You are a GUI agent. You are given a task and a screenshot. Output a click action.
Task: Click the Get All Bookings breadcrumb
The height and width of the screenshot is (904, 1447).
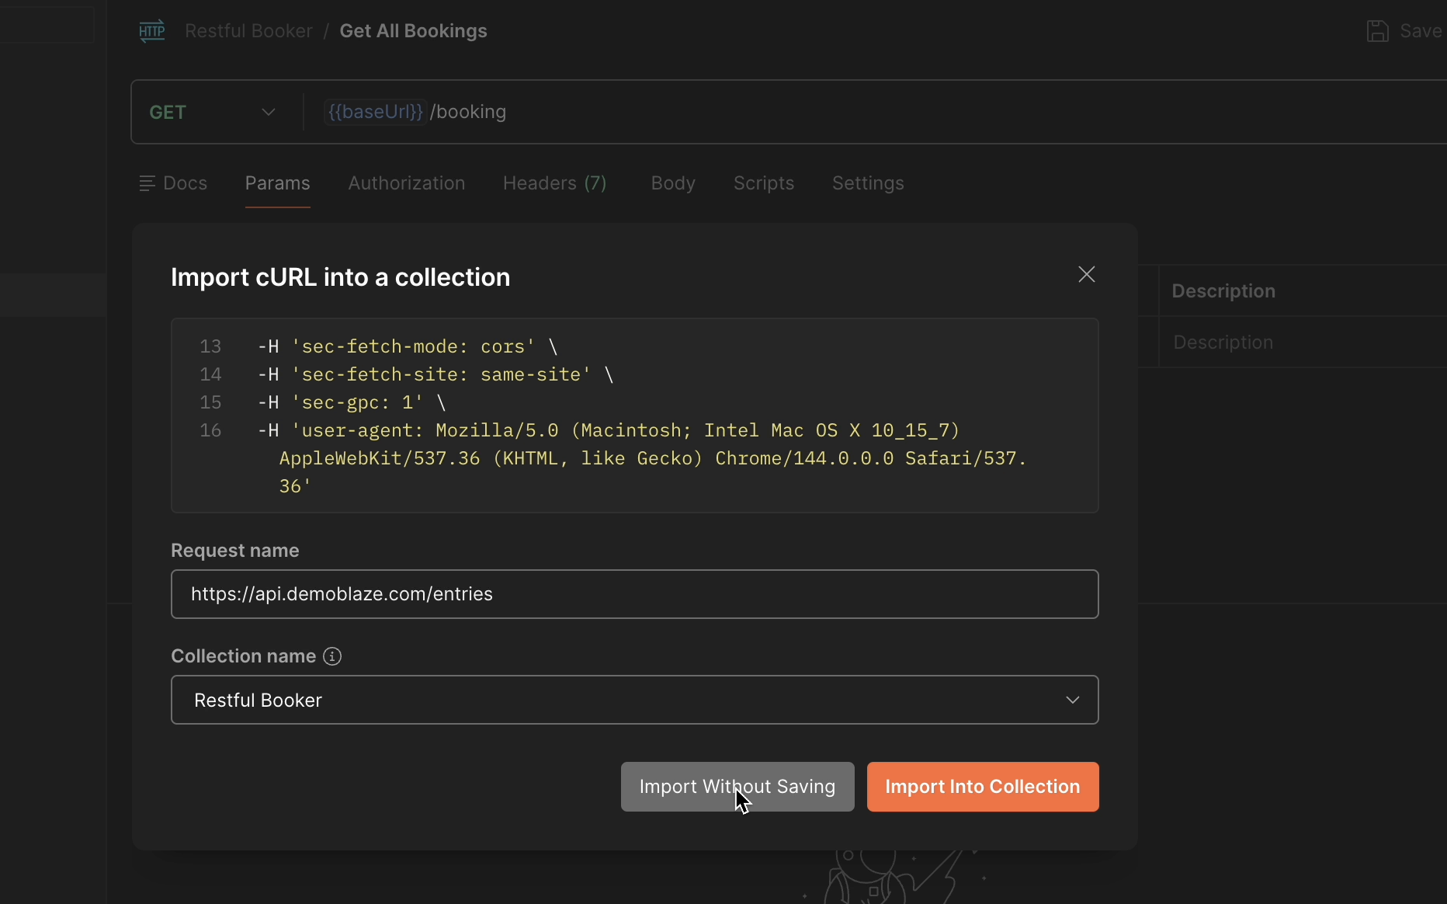coord(413,31)
